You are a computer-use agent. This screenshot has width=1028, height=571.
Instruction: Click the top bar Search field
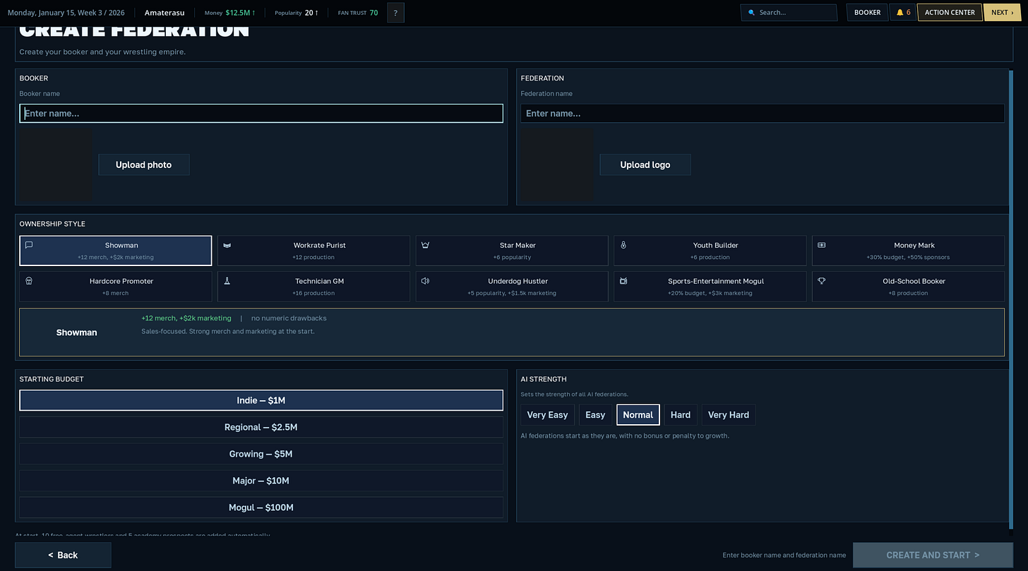tap(789, 13)
